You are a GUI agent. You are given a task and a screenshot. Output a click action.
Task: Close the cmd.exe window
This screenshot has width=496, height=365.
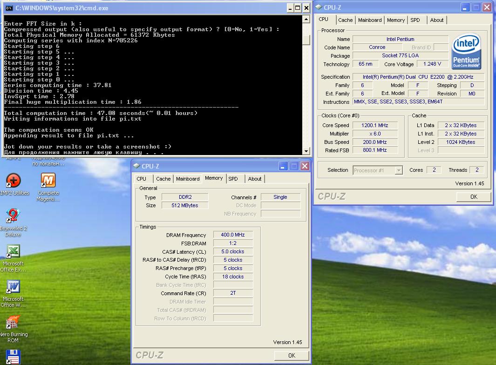(306, 8)
